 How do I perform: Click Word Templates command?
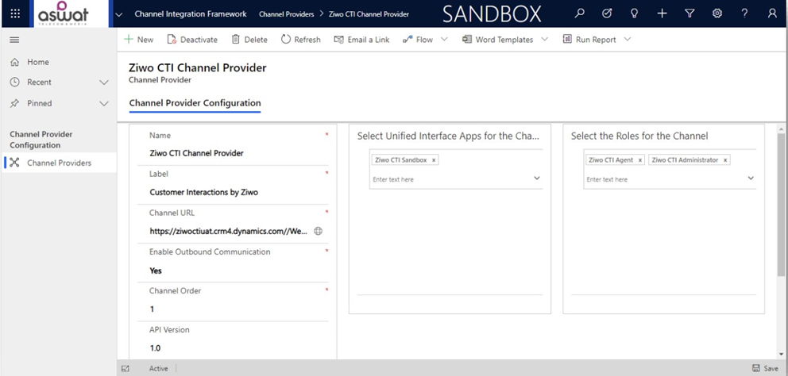(498, 40)
